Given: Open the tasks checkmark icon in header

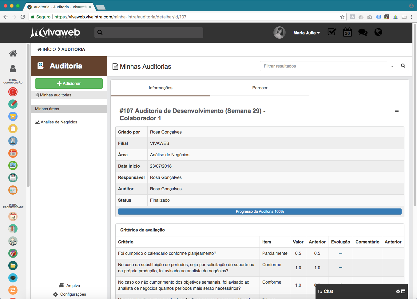Looking at the screenshot, I should (x=332, y=32).
